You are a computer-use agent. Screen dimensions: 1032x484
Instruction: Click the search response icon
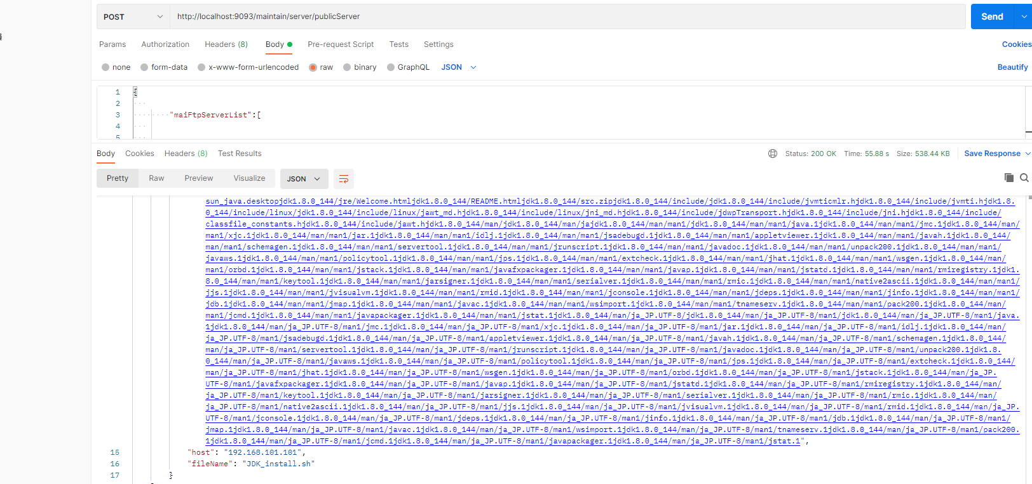[x=1024, y=178]
